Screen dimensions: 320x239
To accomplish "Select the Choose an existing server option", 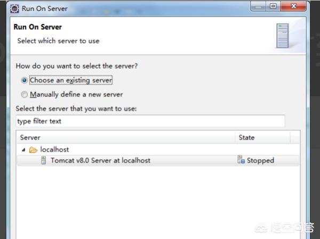I will [24, 80].
